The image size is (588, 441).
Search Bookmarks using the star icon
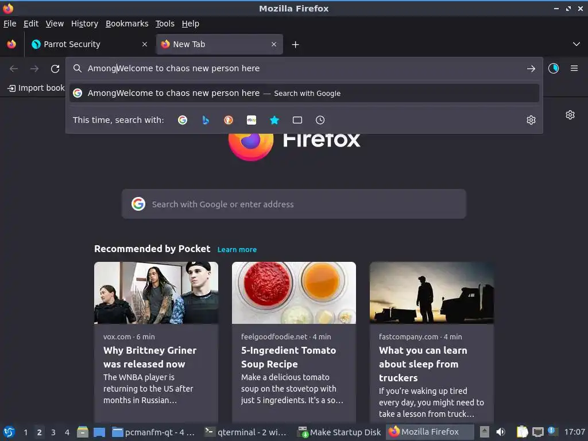[x=274, y=120]
